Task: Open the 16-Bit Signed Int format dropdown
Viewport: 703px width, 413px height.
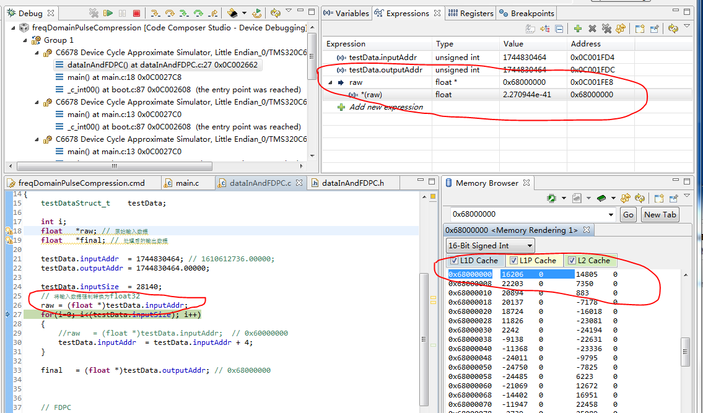Action: click(490, 246)
